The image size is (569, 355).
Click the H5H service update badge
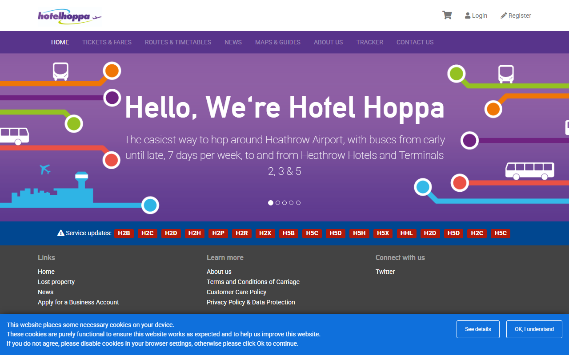pyautogui.click(x=359, y=233)
